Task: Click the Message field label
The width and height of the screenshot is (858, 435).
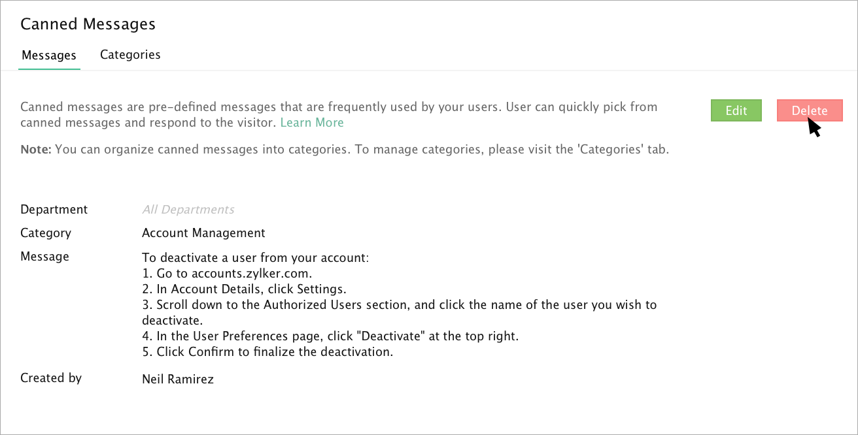Action: click(44, 257)
